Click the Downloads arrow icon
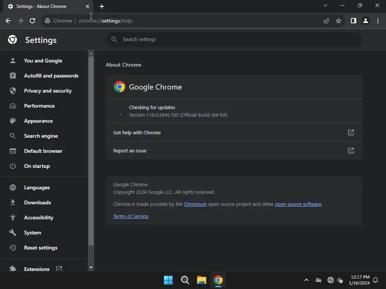This screenshot has width=386, height=289. coord(12,202)
